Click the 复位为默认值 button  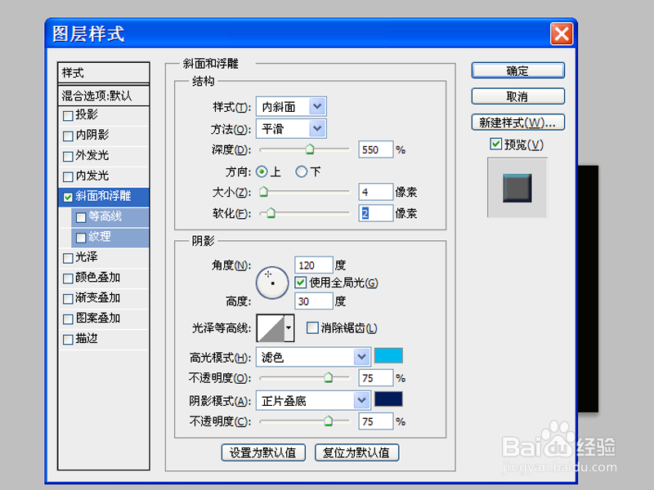pyautogui.click(x=356, y=452)
